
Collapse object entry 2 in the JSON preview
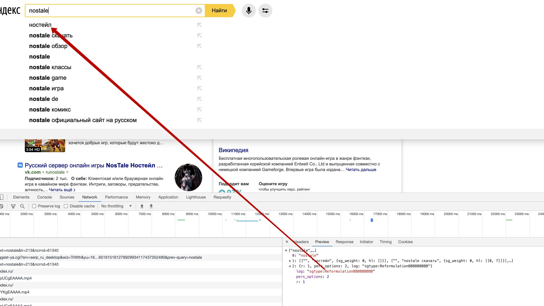tap(290, 266)
